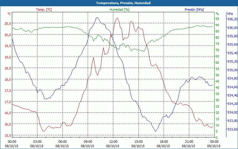
Task: Click the '60' humidity axis value
Action: point(217,63)
